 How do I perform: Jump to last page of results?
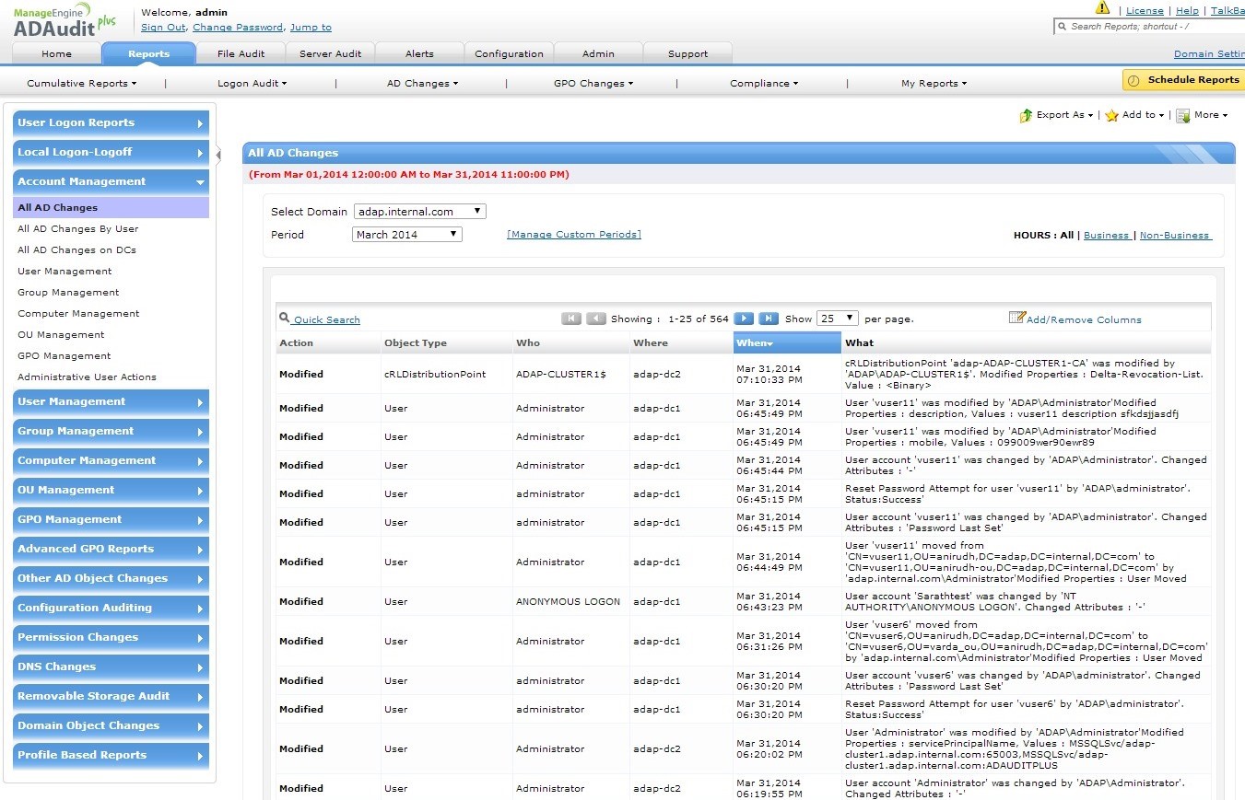click(769, 319)
